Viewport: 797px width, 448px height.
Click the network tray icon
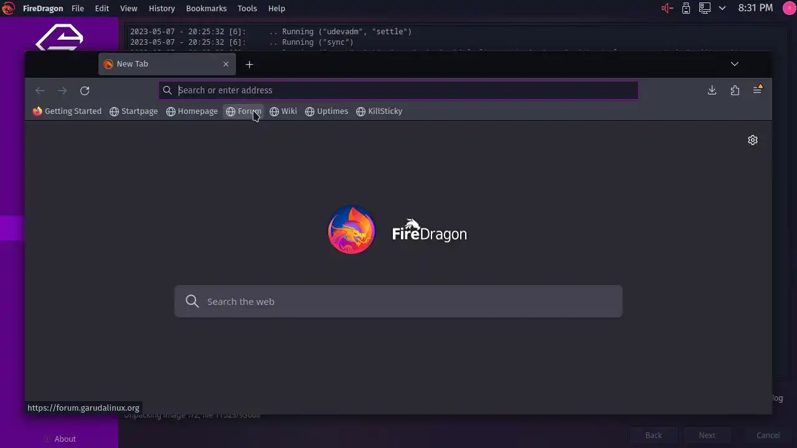click(704, 8)
